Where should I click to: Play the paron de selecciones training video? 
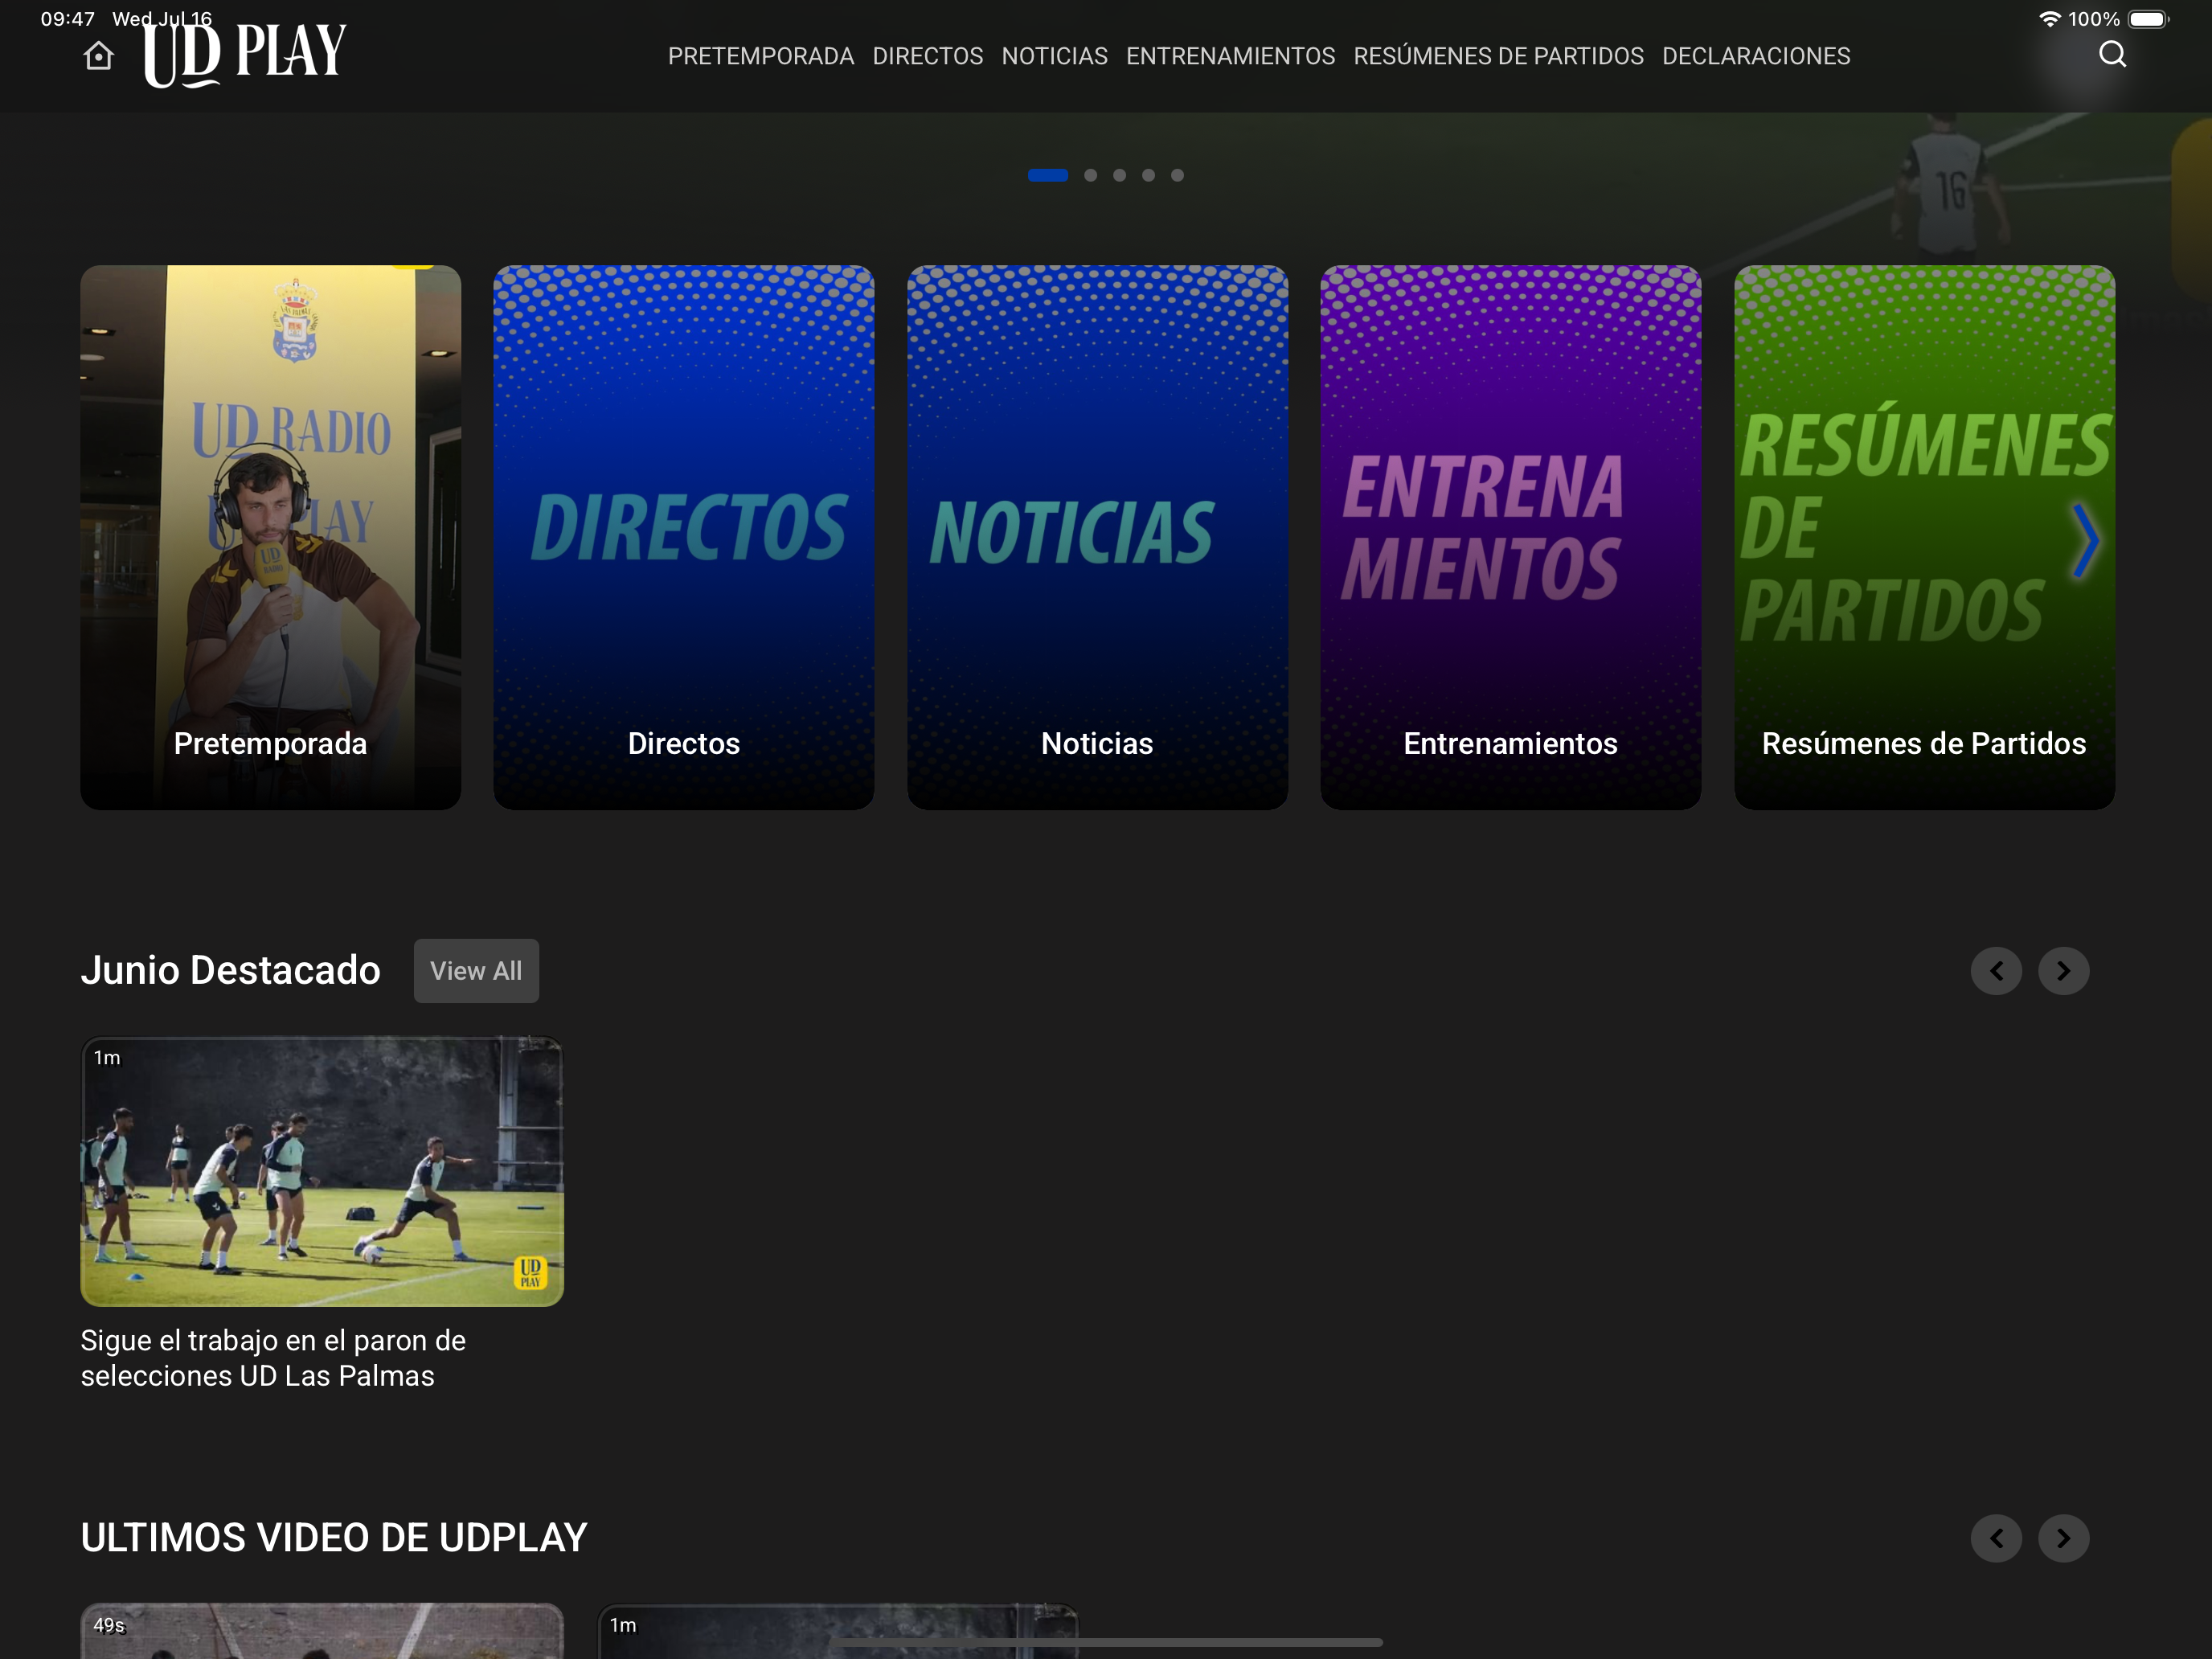322,1171
